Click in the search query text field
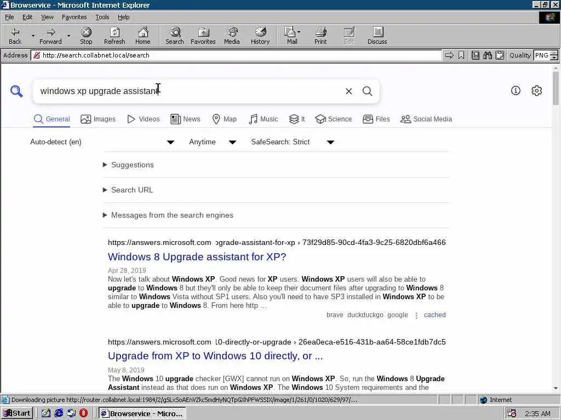Image resolution: width=561 pixels, height=420 pixels. (x=190, y=91)
